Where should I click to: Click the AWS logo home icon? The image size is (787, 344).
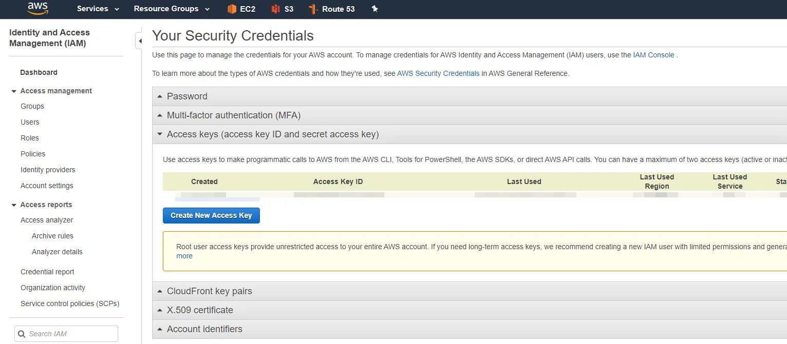38,8
